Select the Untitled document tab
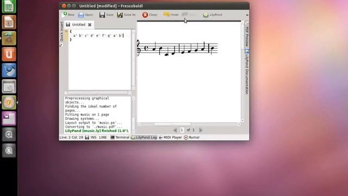The width and height of the screenshot is (348, 196). (x=79, y=24)
